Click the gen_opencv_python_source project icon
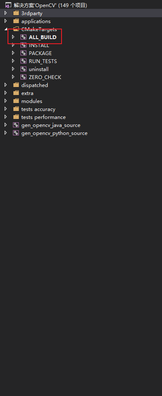The width and height of the screenshot is (162, 396). [x=16, y=133]
